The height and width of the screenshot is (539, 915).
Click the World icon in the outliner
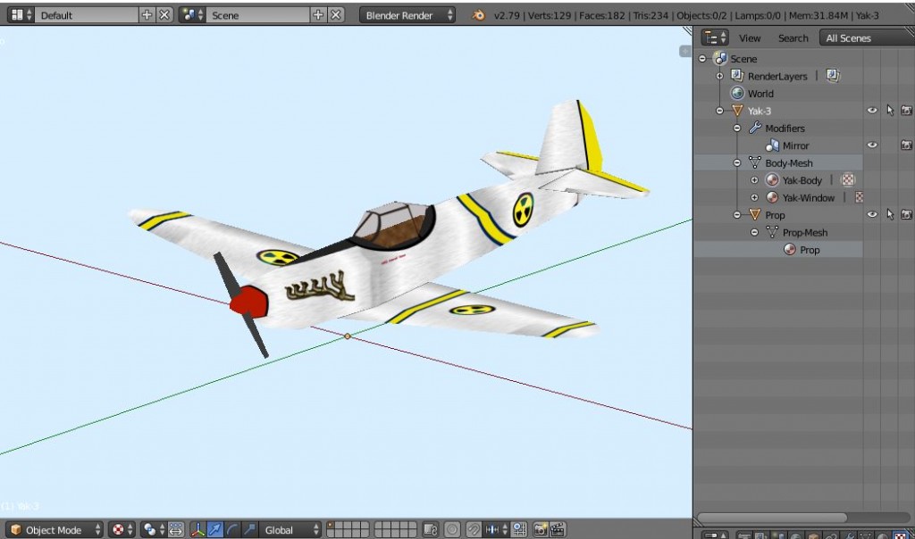737,94
